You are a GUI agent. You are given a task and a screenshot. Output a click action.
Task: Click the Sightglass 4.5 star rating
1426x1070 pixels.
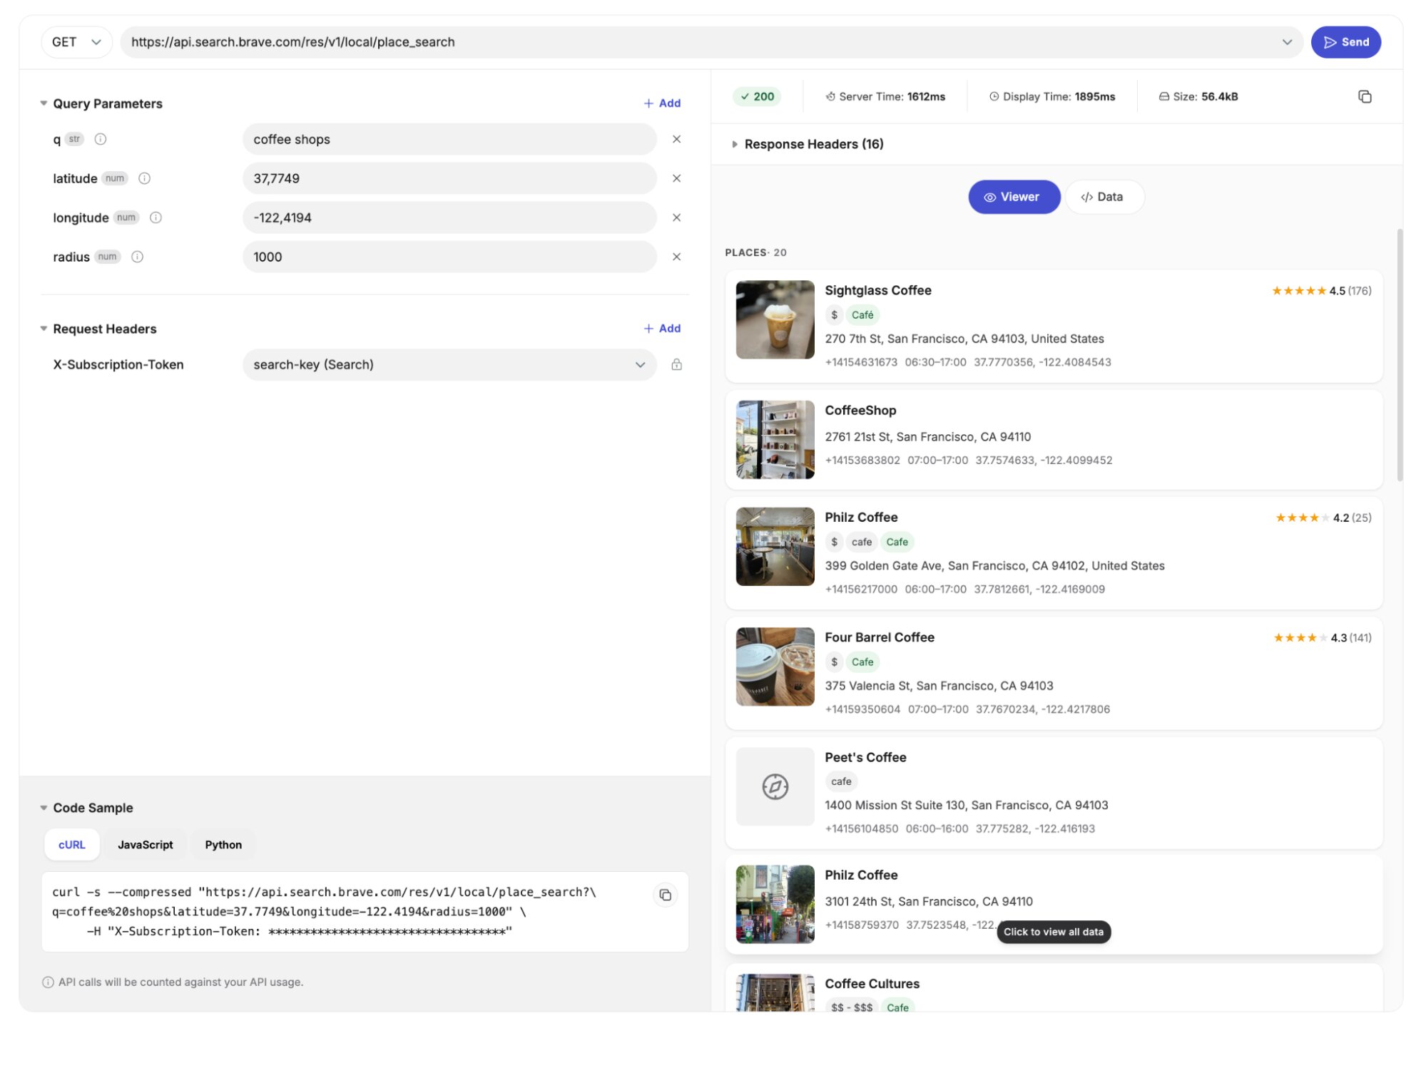point(1321,291)
